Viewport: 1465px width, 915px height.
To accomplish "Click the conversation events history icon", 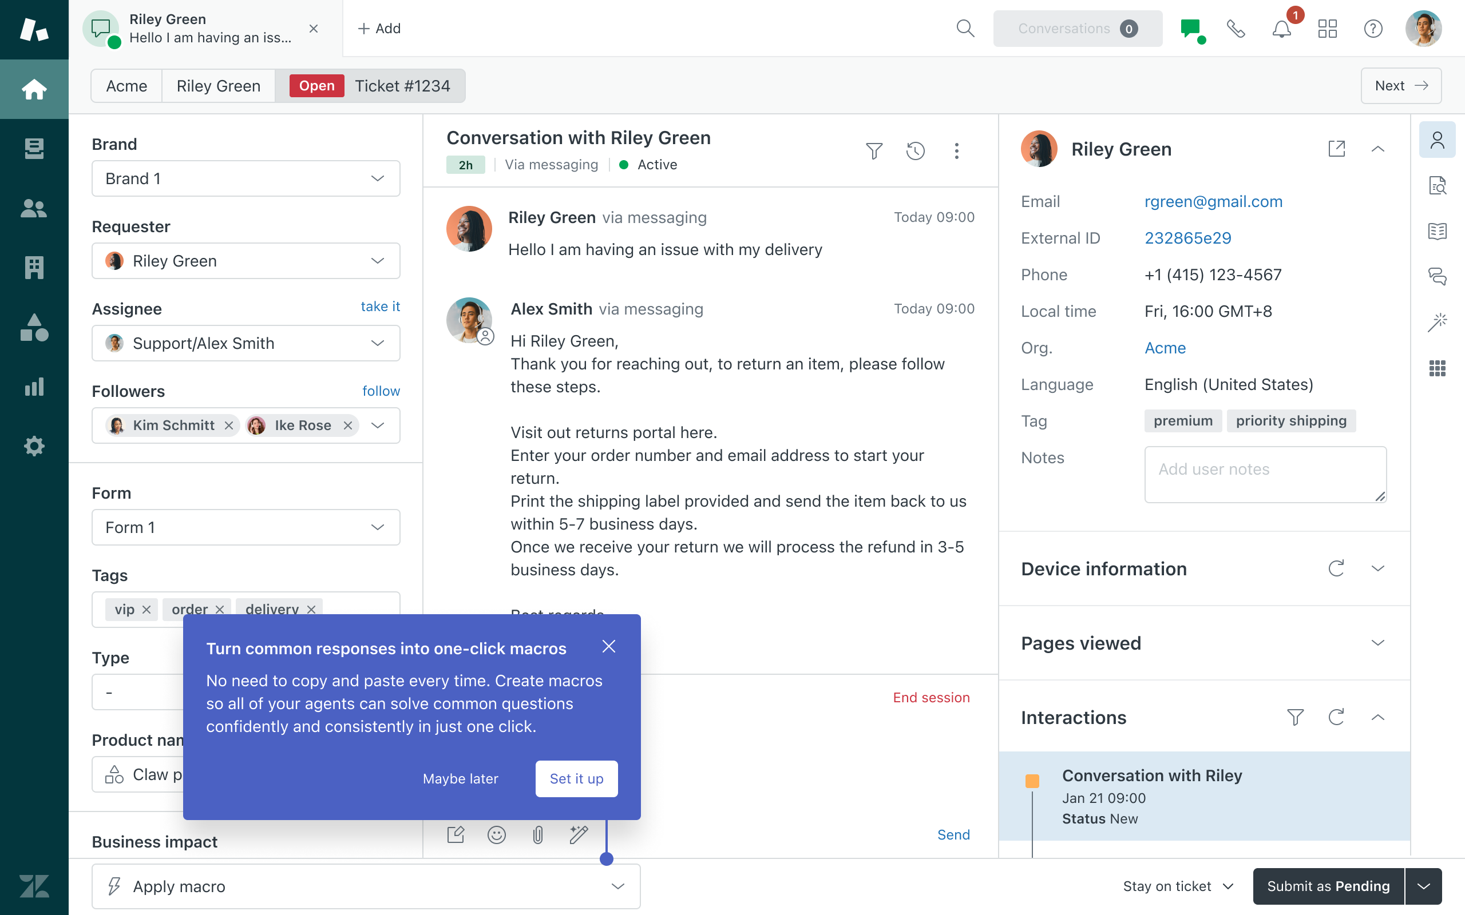I will click(x=915, y=150).
